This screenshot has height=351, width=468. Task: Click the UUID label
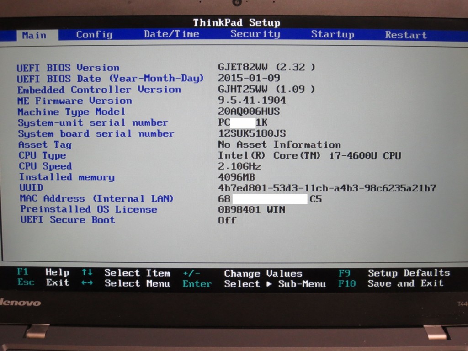click(32, 187)
